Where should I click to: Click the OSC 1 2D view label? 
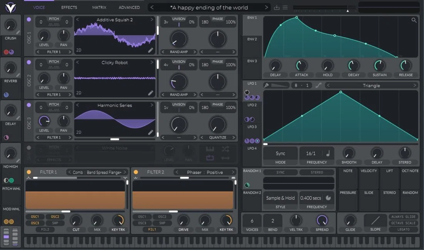point(79,50)
